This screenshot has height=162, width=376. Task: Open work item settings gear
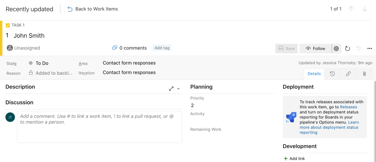click(336, 49)
